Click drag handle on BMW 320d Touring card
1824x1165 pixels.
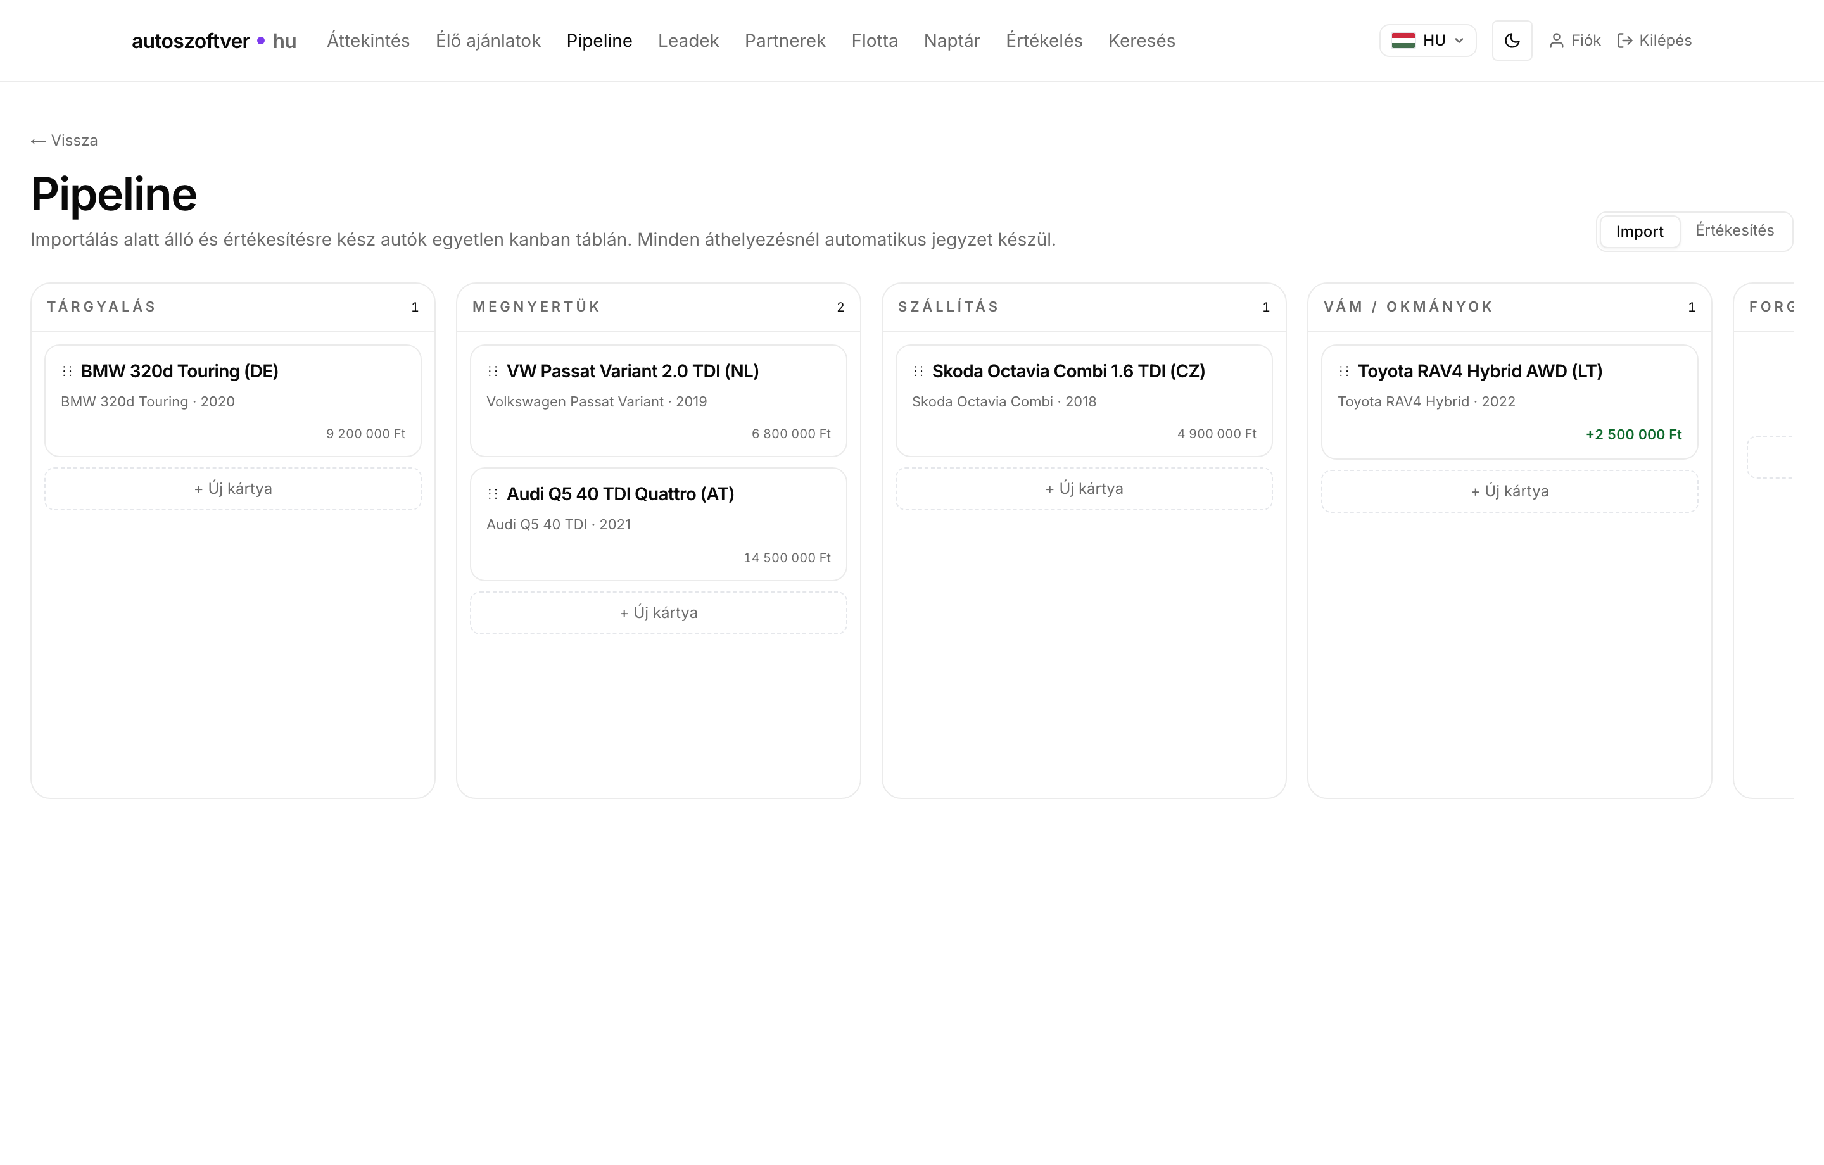click(67, 371)
